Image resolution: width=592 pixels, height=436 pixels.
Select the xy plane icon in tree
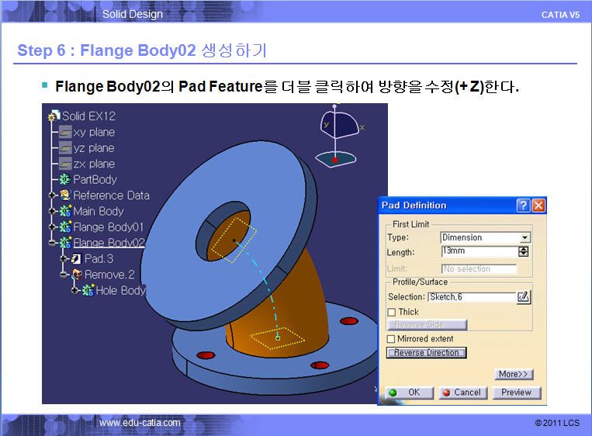pyautogui.click(x=65, y=132)
